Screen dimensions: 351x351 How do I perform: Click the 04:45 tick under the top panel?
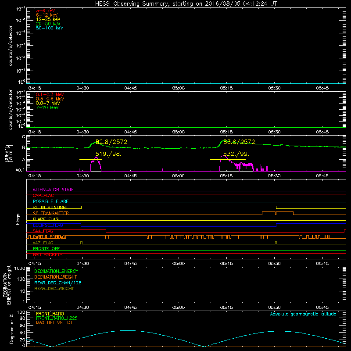pyautogui.click(x=130, y=88)
